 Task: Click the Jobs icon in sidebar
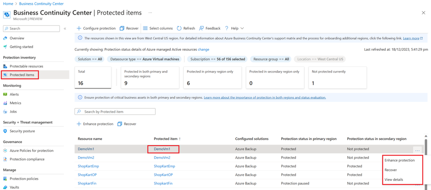5,112
